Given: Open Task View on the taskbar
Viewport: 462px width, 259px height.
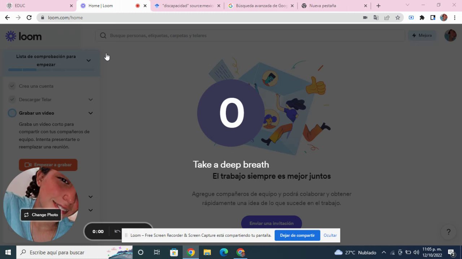Looking at the screenshot, I should (x=157, y=252).
